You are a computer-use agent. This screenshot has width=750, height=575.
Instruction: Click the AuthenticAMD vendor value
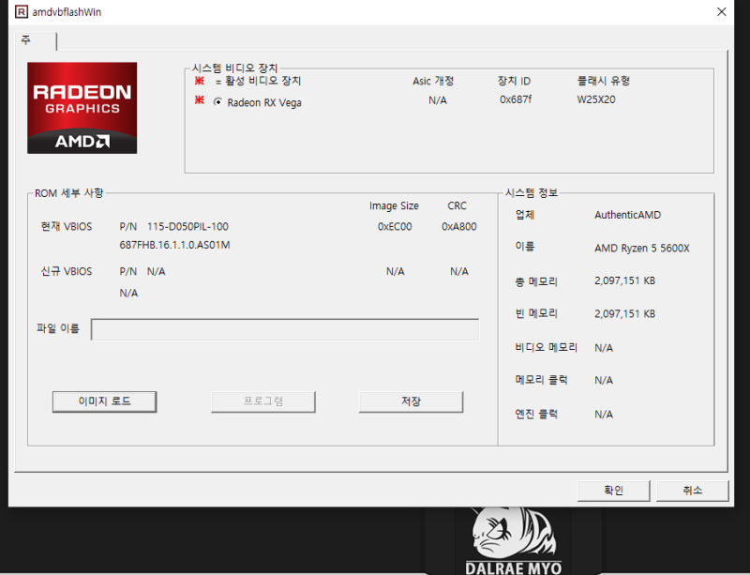point(626,214)
